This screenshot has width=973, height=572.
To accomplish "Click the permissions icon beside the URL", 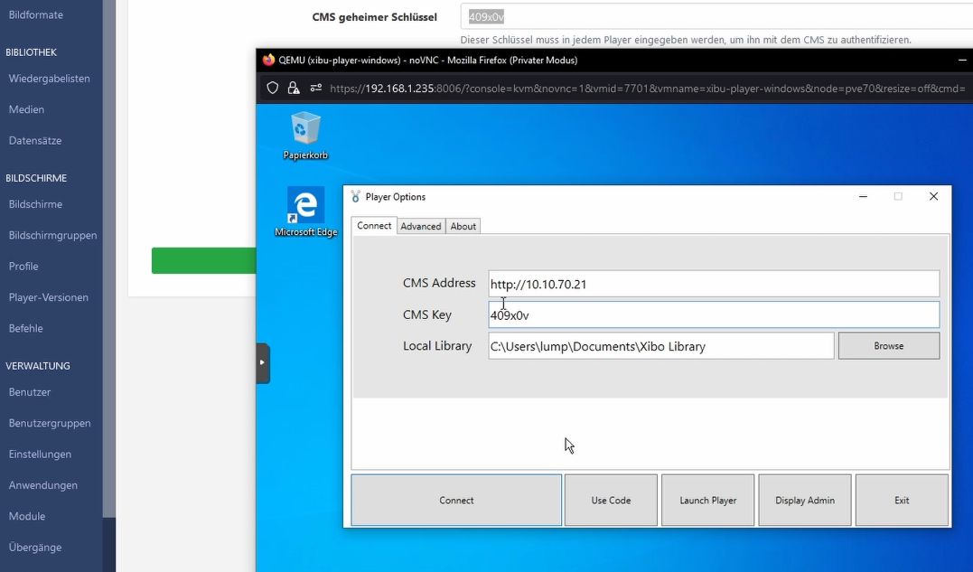I will 315,89.
